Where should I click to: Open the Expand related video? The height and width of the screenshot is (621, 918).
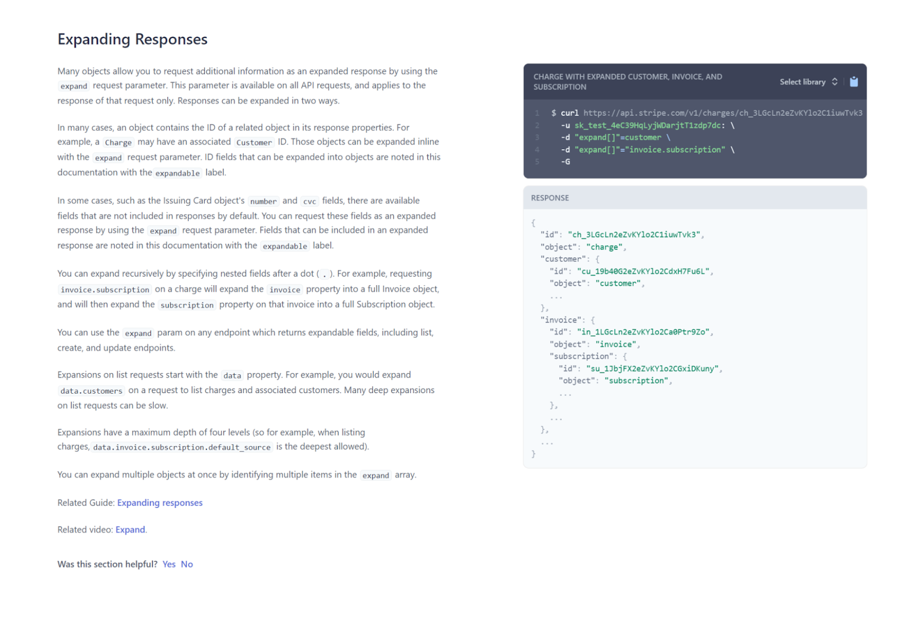point(130,529)
